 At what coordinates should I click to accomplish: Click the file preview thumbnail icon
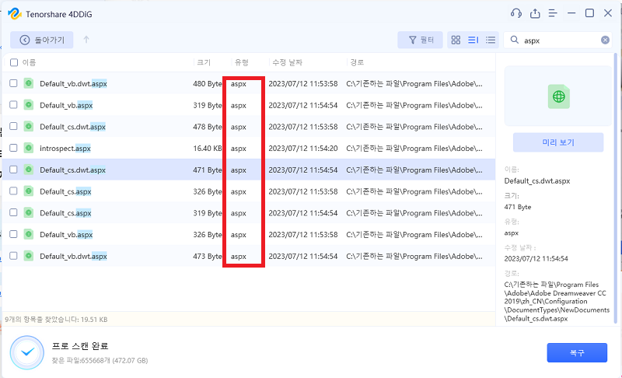[558, 96]
